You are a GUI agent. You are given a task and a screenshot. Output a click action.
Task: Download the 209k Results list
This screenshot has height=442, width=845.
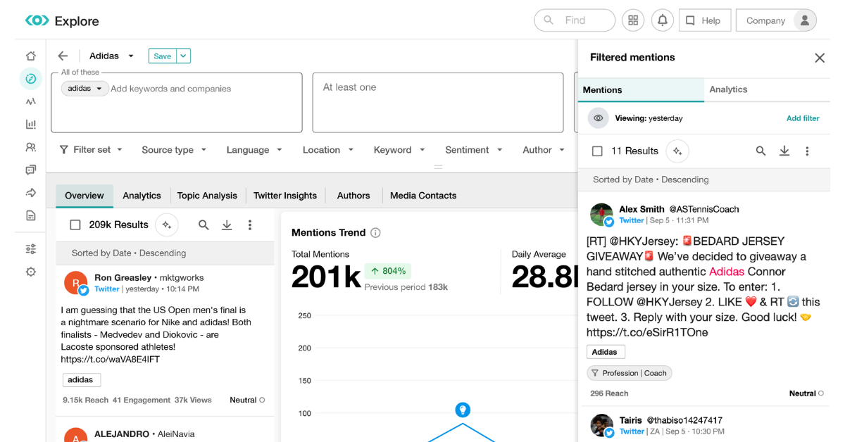pos(227,225)
